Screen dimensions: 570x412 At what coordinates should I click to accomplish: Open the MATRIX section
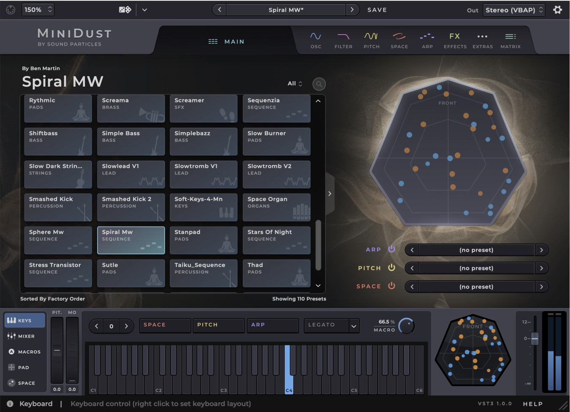(x=510, y=41)
